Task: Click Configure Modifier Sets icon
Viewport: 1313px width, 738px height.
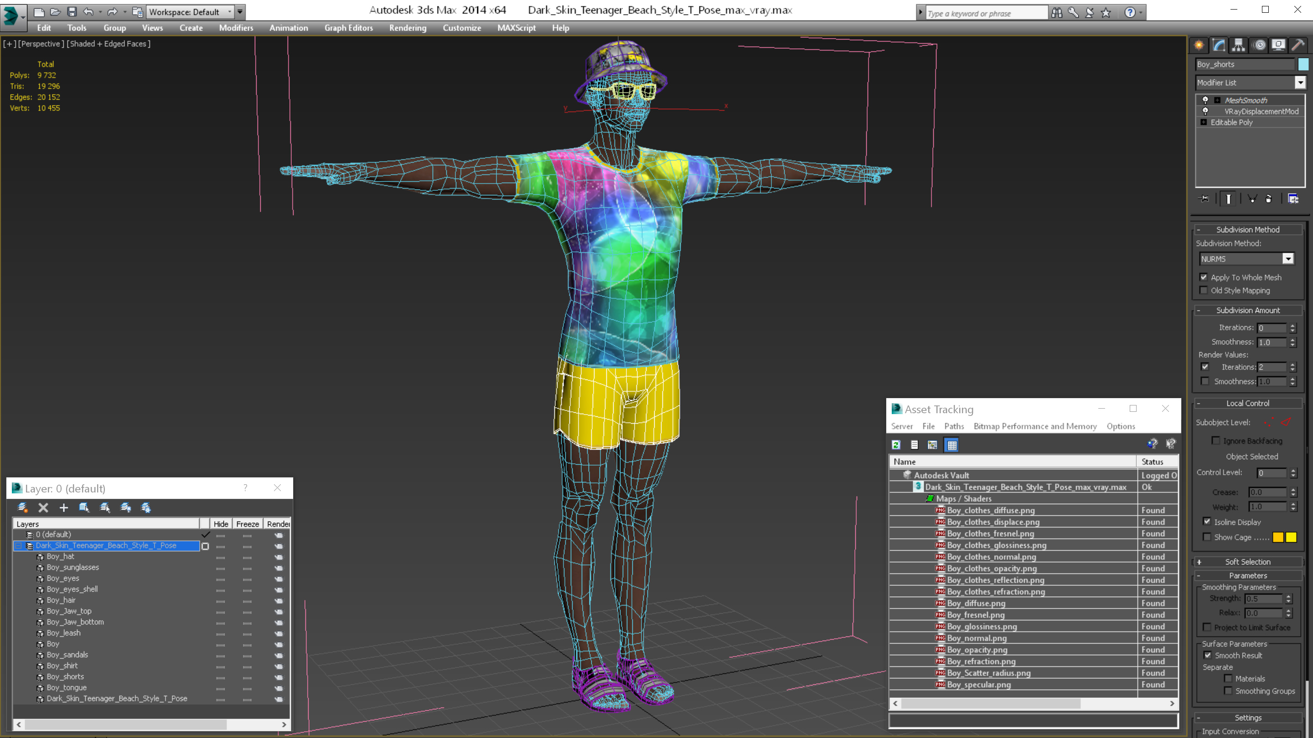Action: [1293, 199]
